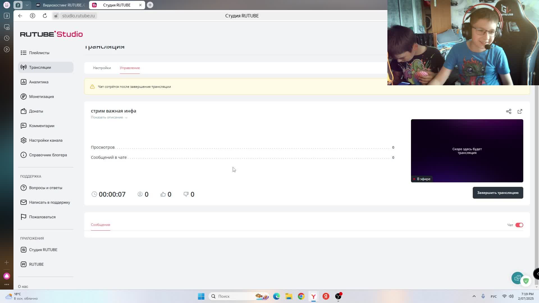Click the page vertical scrollbar
This screenshot has height=303, width=539.
click(536, 182)
